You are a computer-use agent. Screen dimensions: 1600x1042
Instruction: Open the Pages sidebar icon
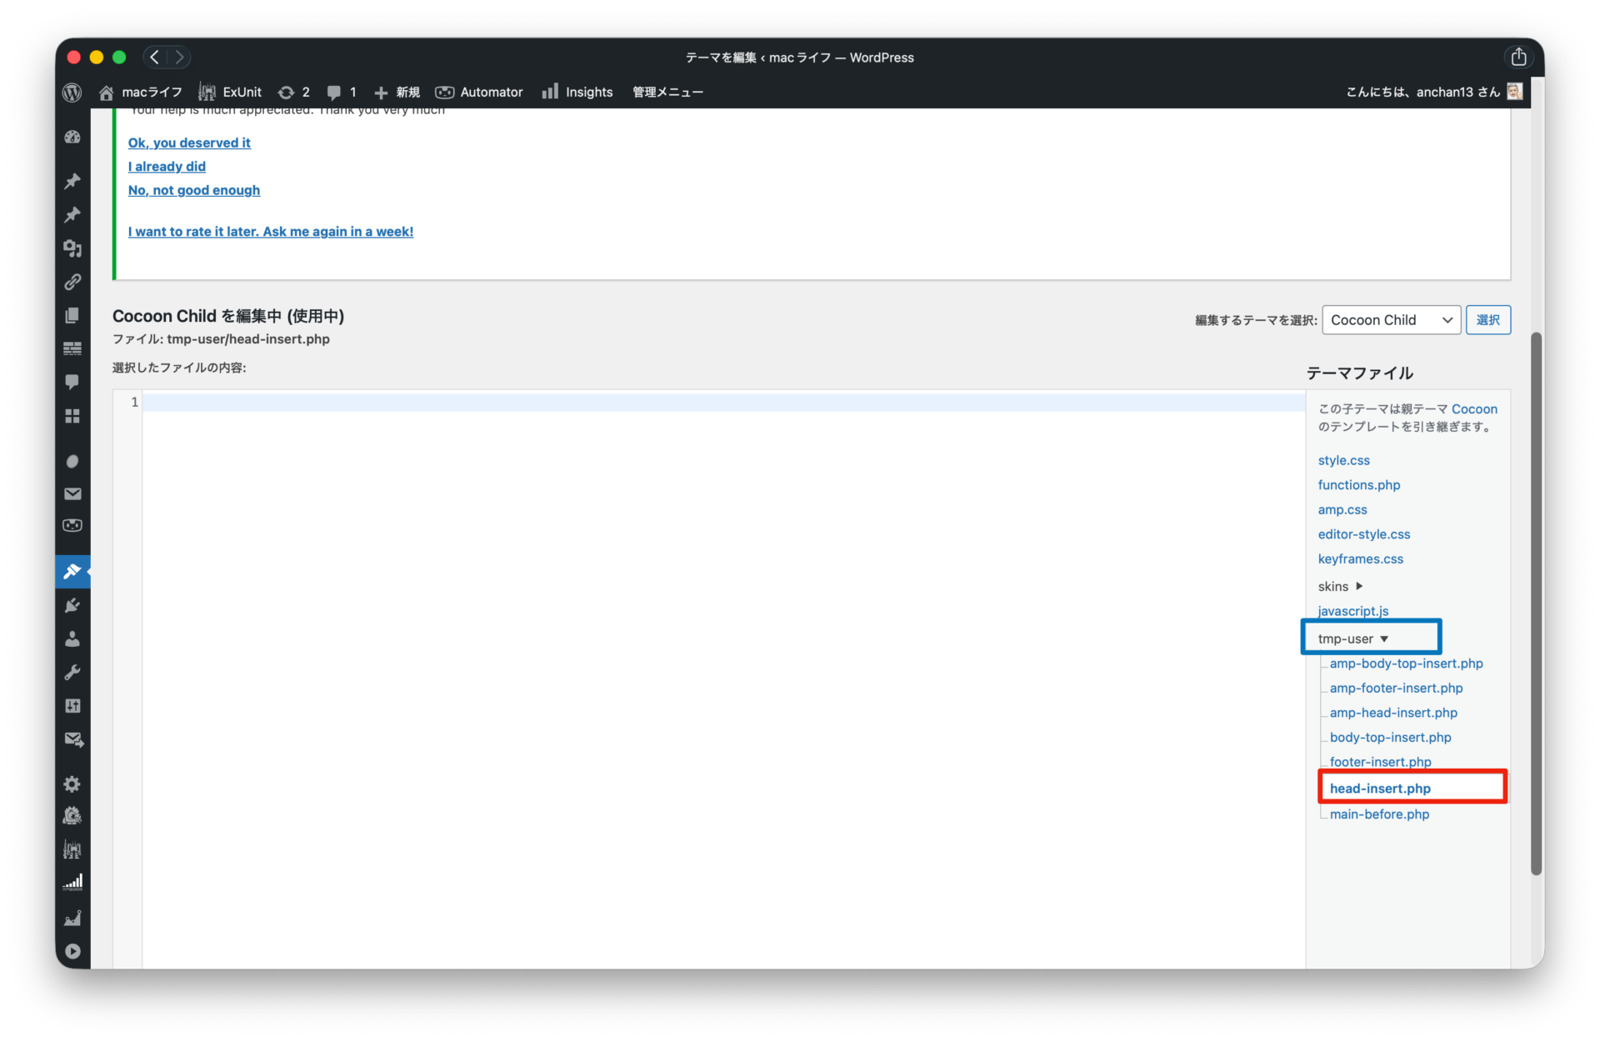pyautogui.click(x=72, y=315)
